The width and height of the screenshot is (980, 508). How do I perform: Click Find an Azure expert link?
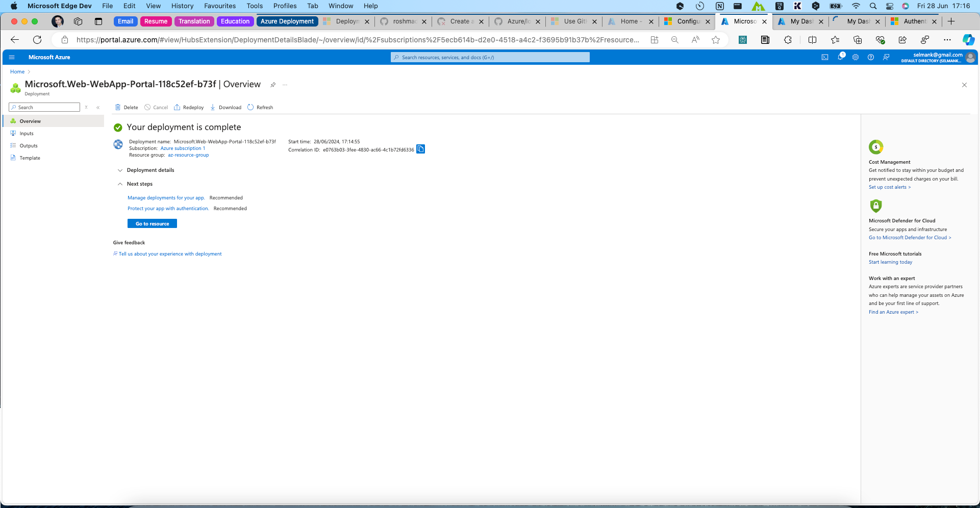pyautogui.click(x=894, y=312)
